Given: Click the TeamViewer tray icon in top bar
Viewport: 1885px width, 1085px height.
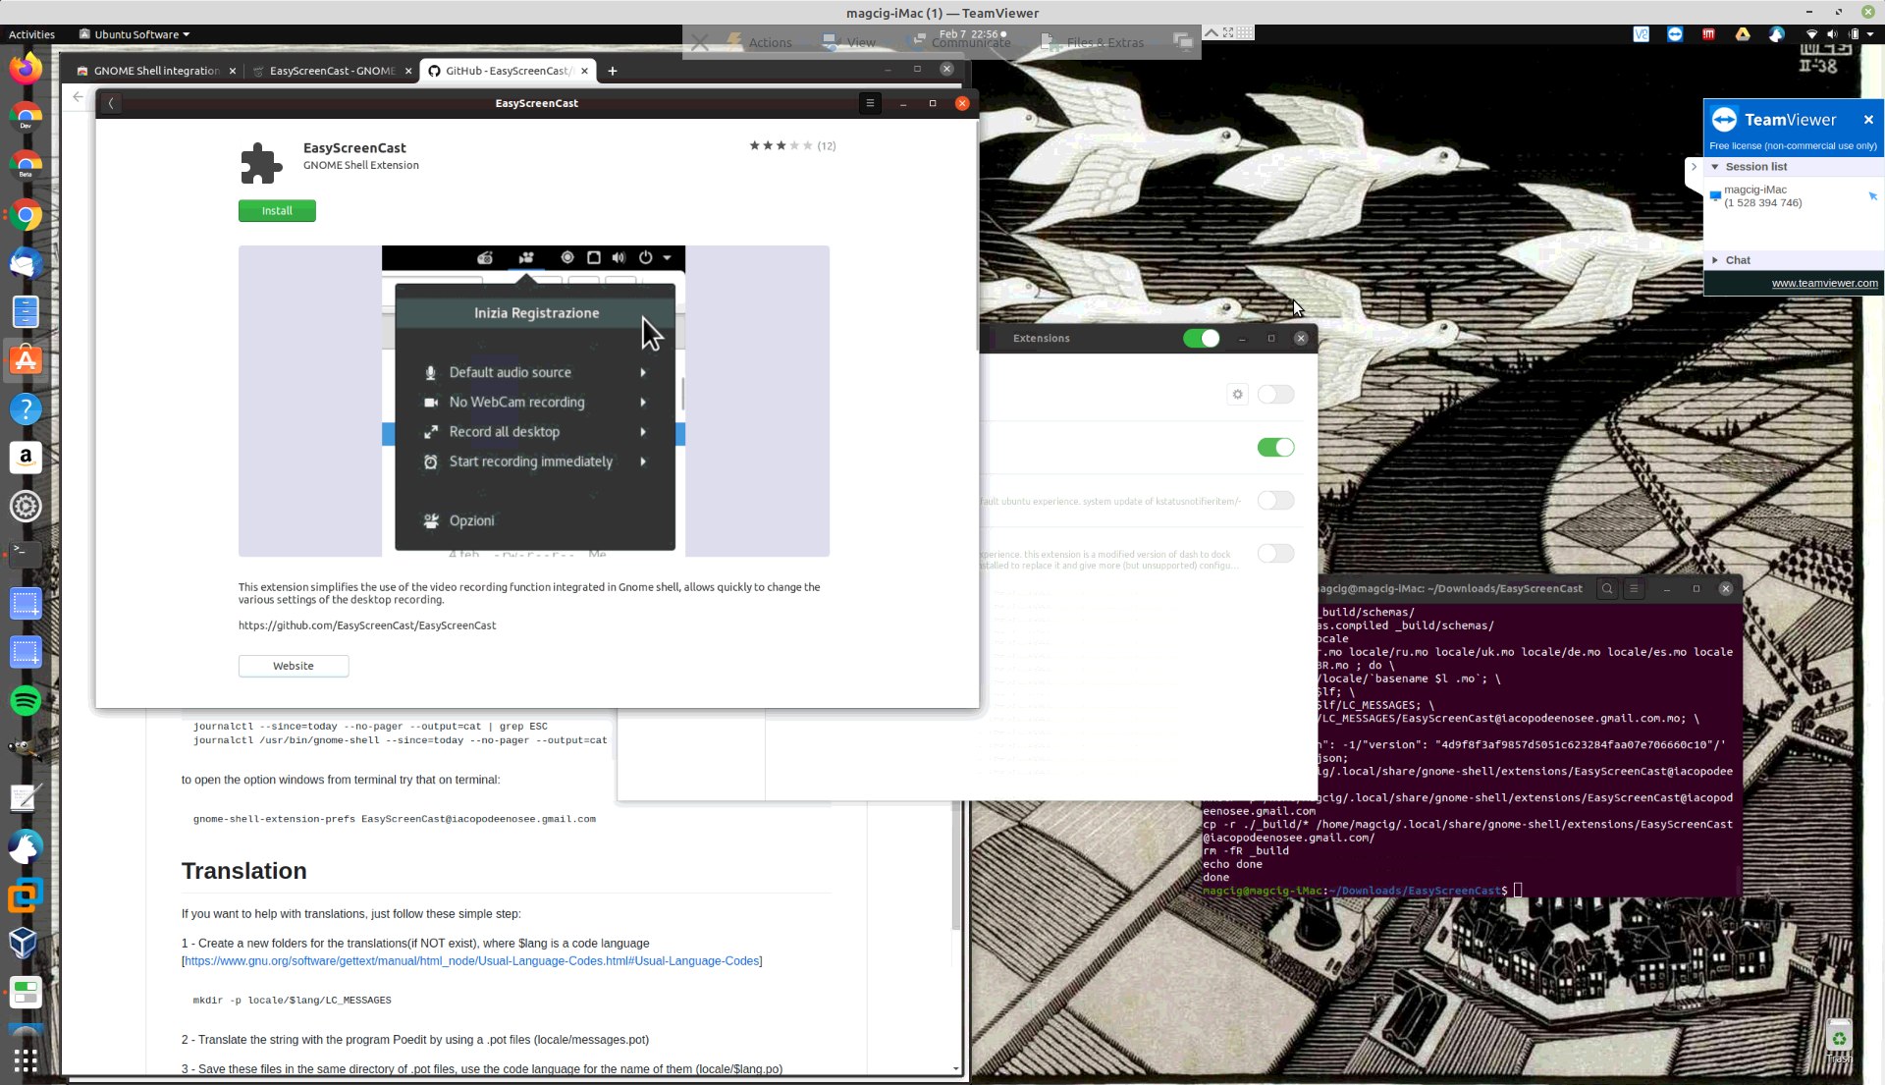Looking at the screenshot, I should tap(1675, 34).
